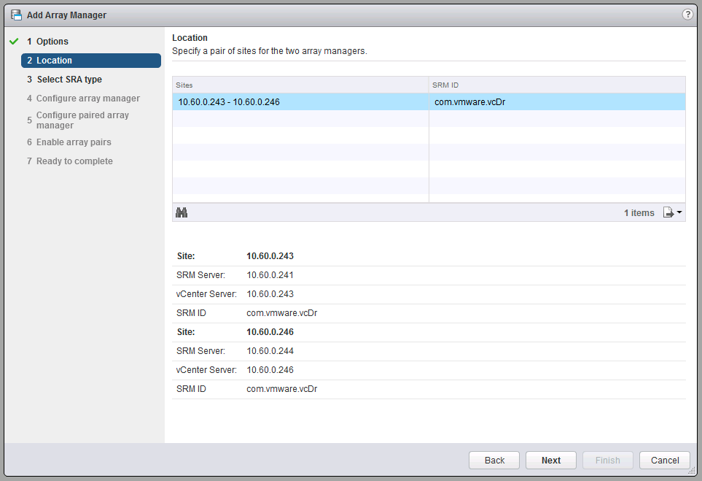Cancel the Add Array Manager wizard
Screen dimensions: 702x481
665,461
